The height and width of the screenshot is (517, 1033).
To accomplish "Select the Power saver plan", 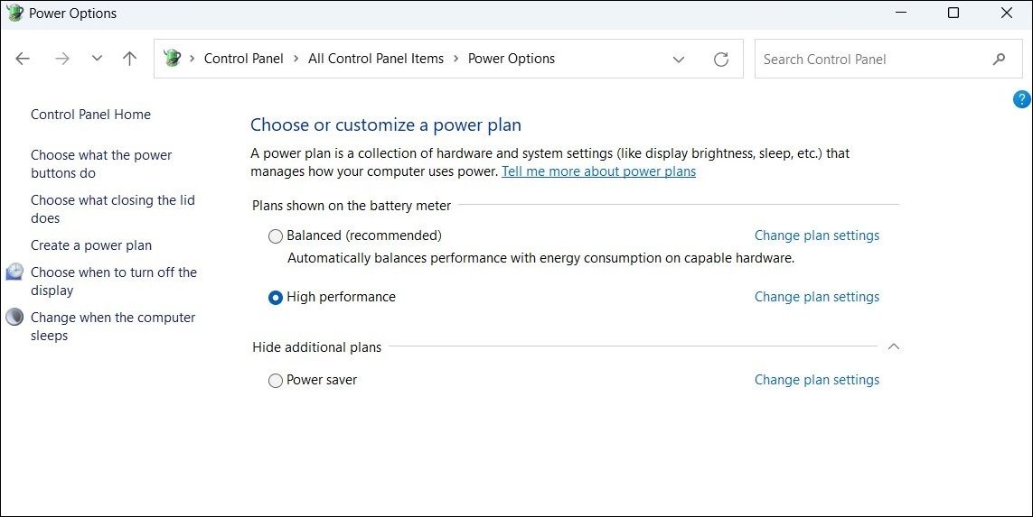I will [276, 381].
